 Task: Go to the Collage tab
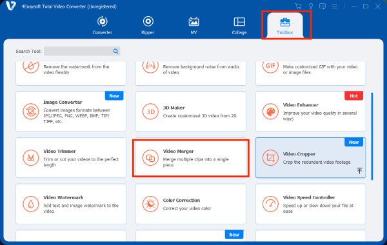coord(239,25)
